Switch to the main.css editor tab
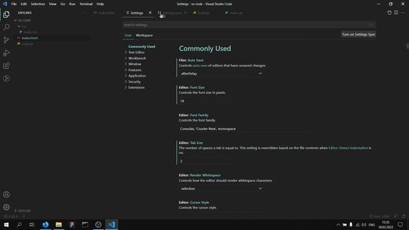The height and width of the screenshot is (230, 409). (x=236, y=13)
